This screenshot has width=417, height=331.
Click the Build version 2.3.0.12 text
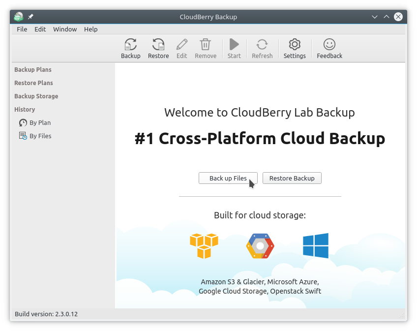[46, 314]
